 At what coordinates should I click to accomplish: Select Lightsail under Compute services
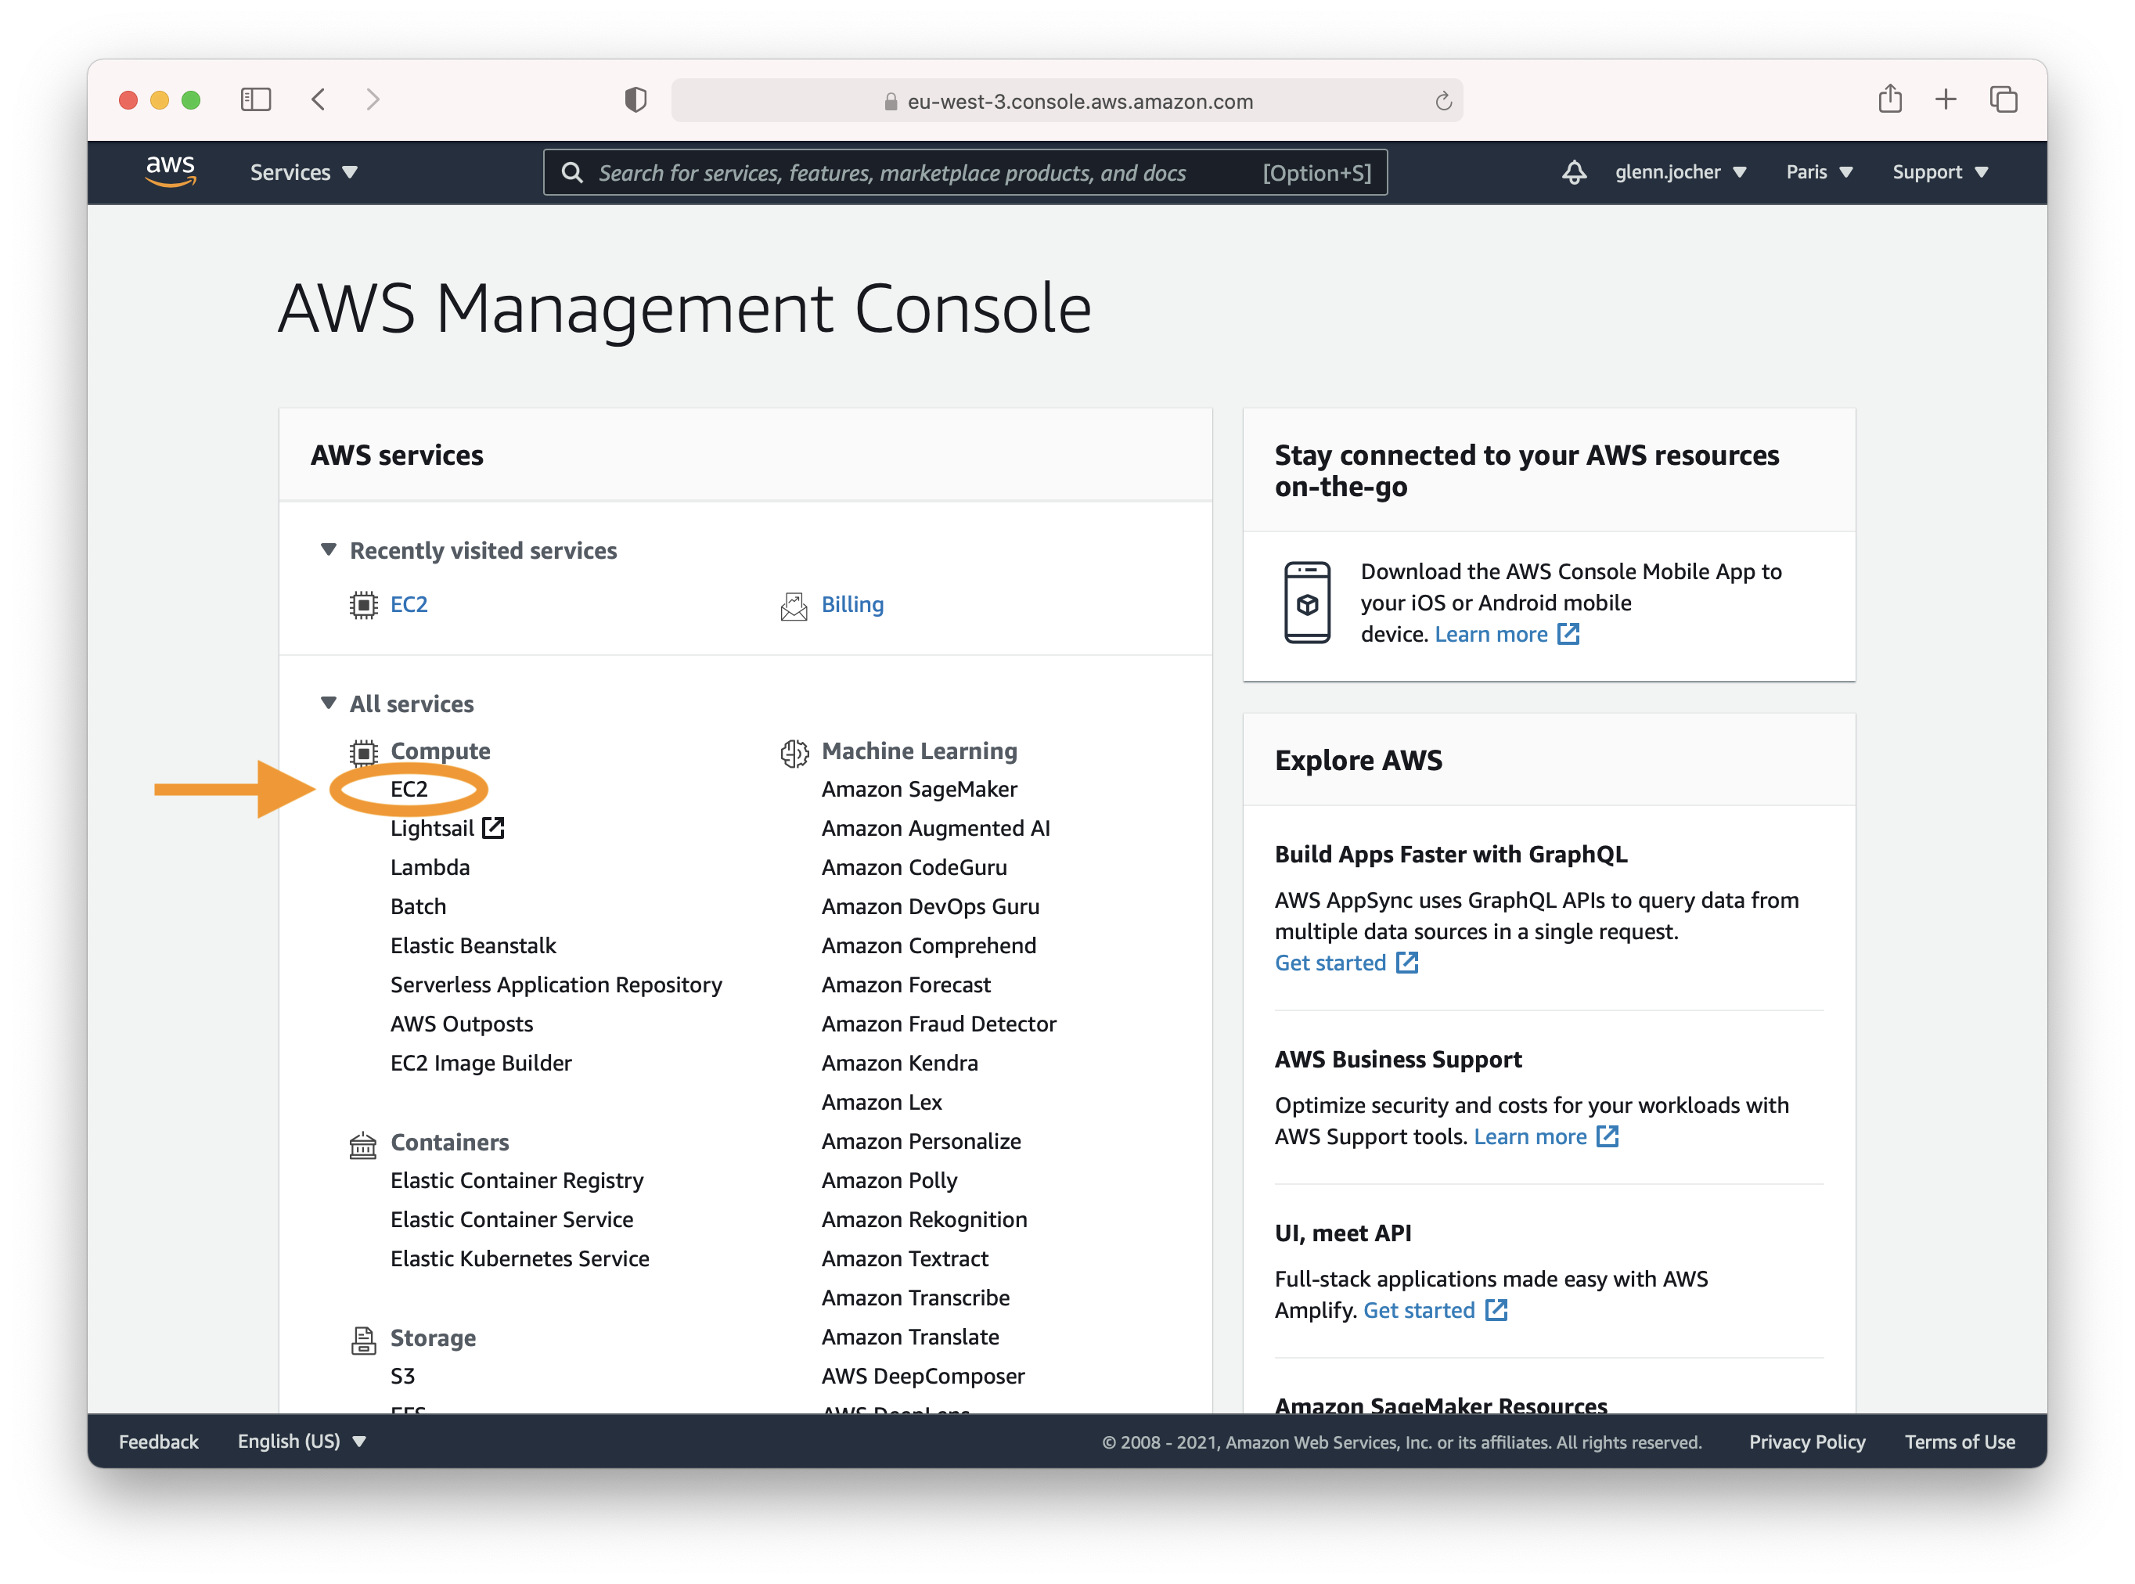click(430, 827)
